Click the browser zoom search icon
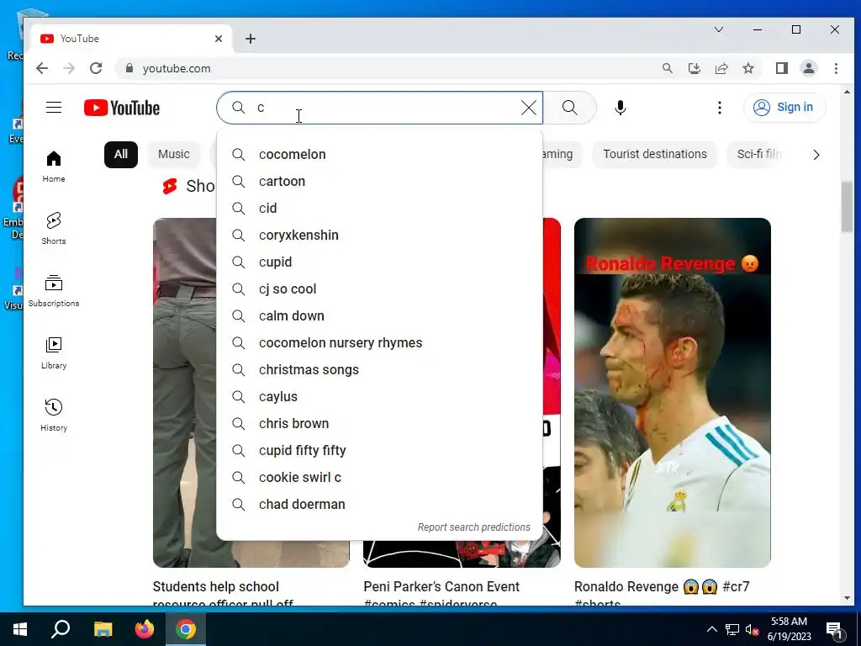This screenshot has width=861, height=646. pos(667,68)
